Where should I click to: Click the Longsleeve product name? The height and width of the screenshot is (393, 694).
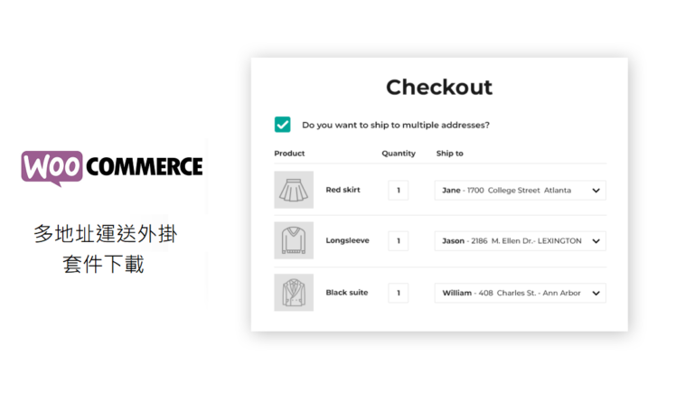347,240
